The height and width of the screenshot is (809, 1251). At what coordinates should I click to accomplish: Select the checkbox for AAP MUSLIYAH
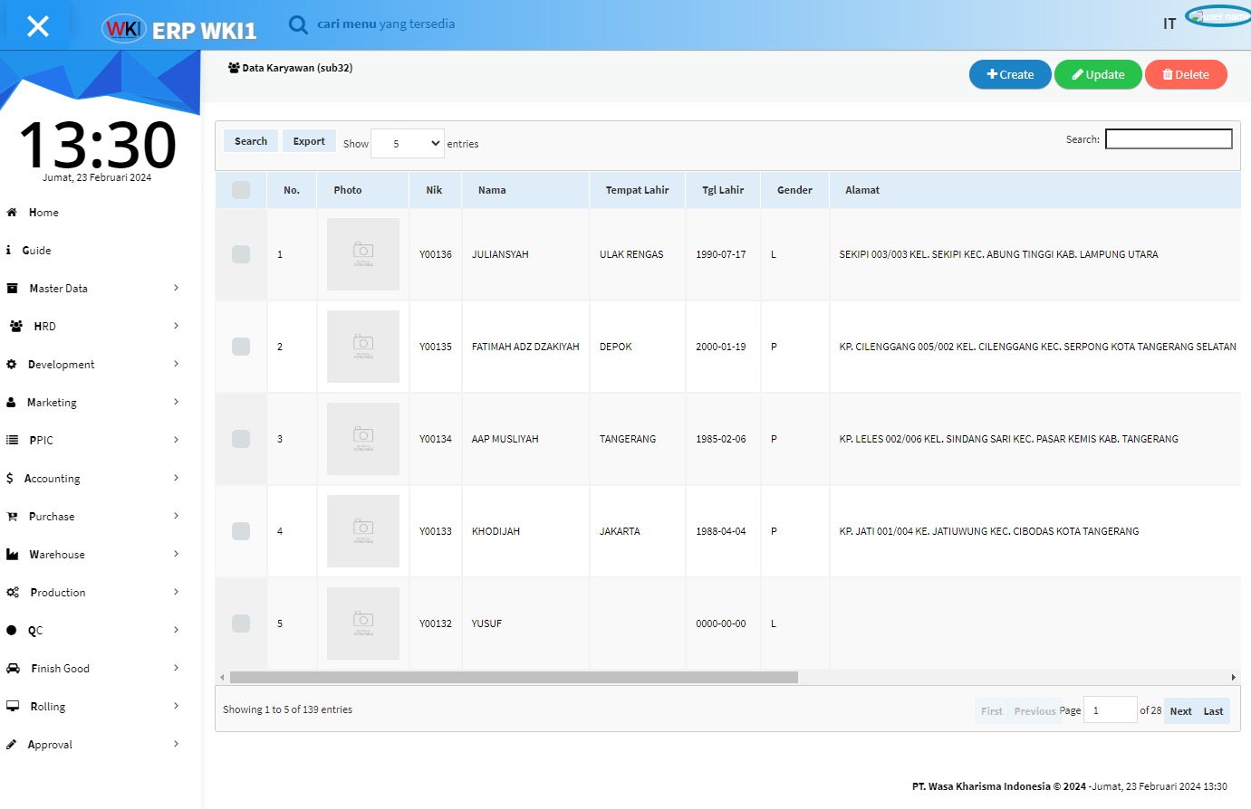(241, 439)
